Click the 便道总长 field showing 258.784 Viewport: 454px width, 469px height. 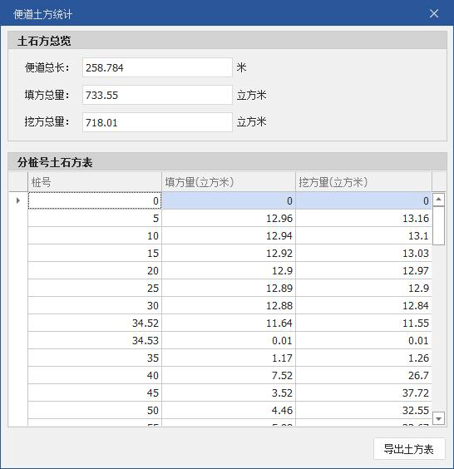pyautogui.click(x=157, y=67)
